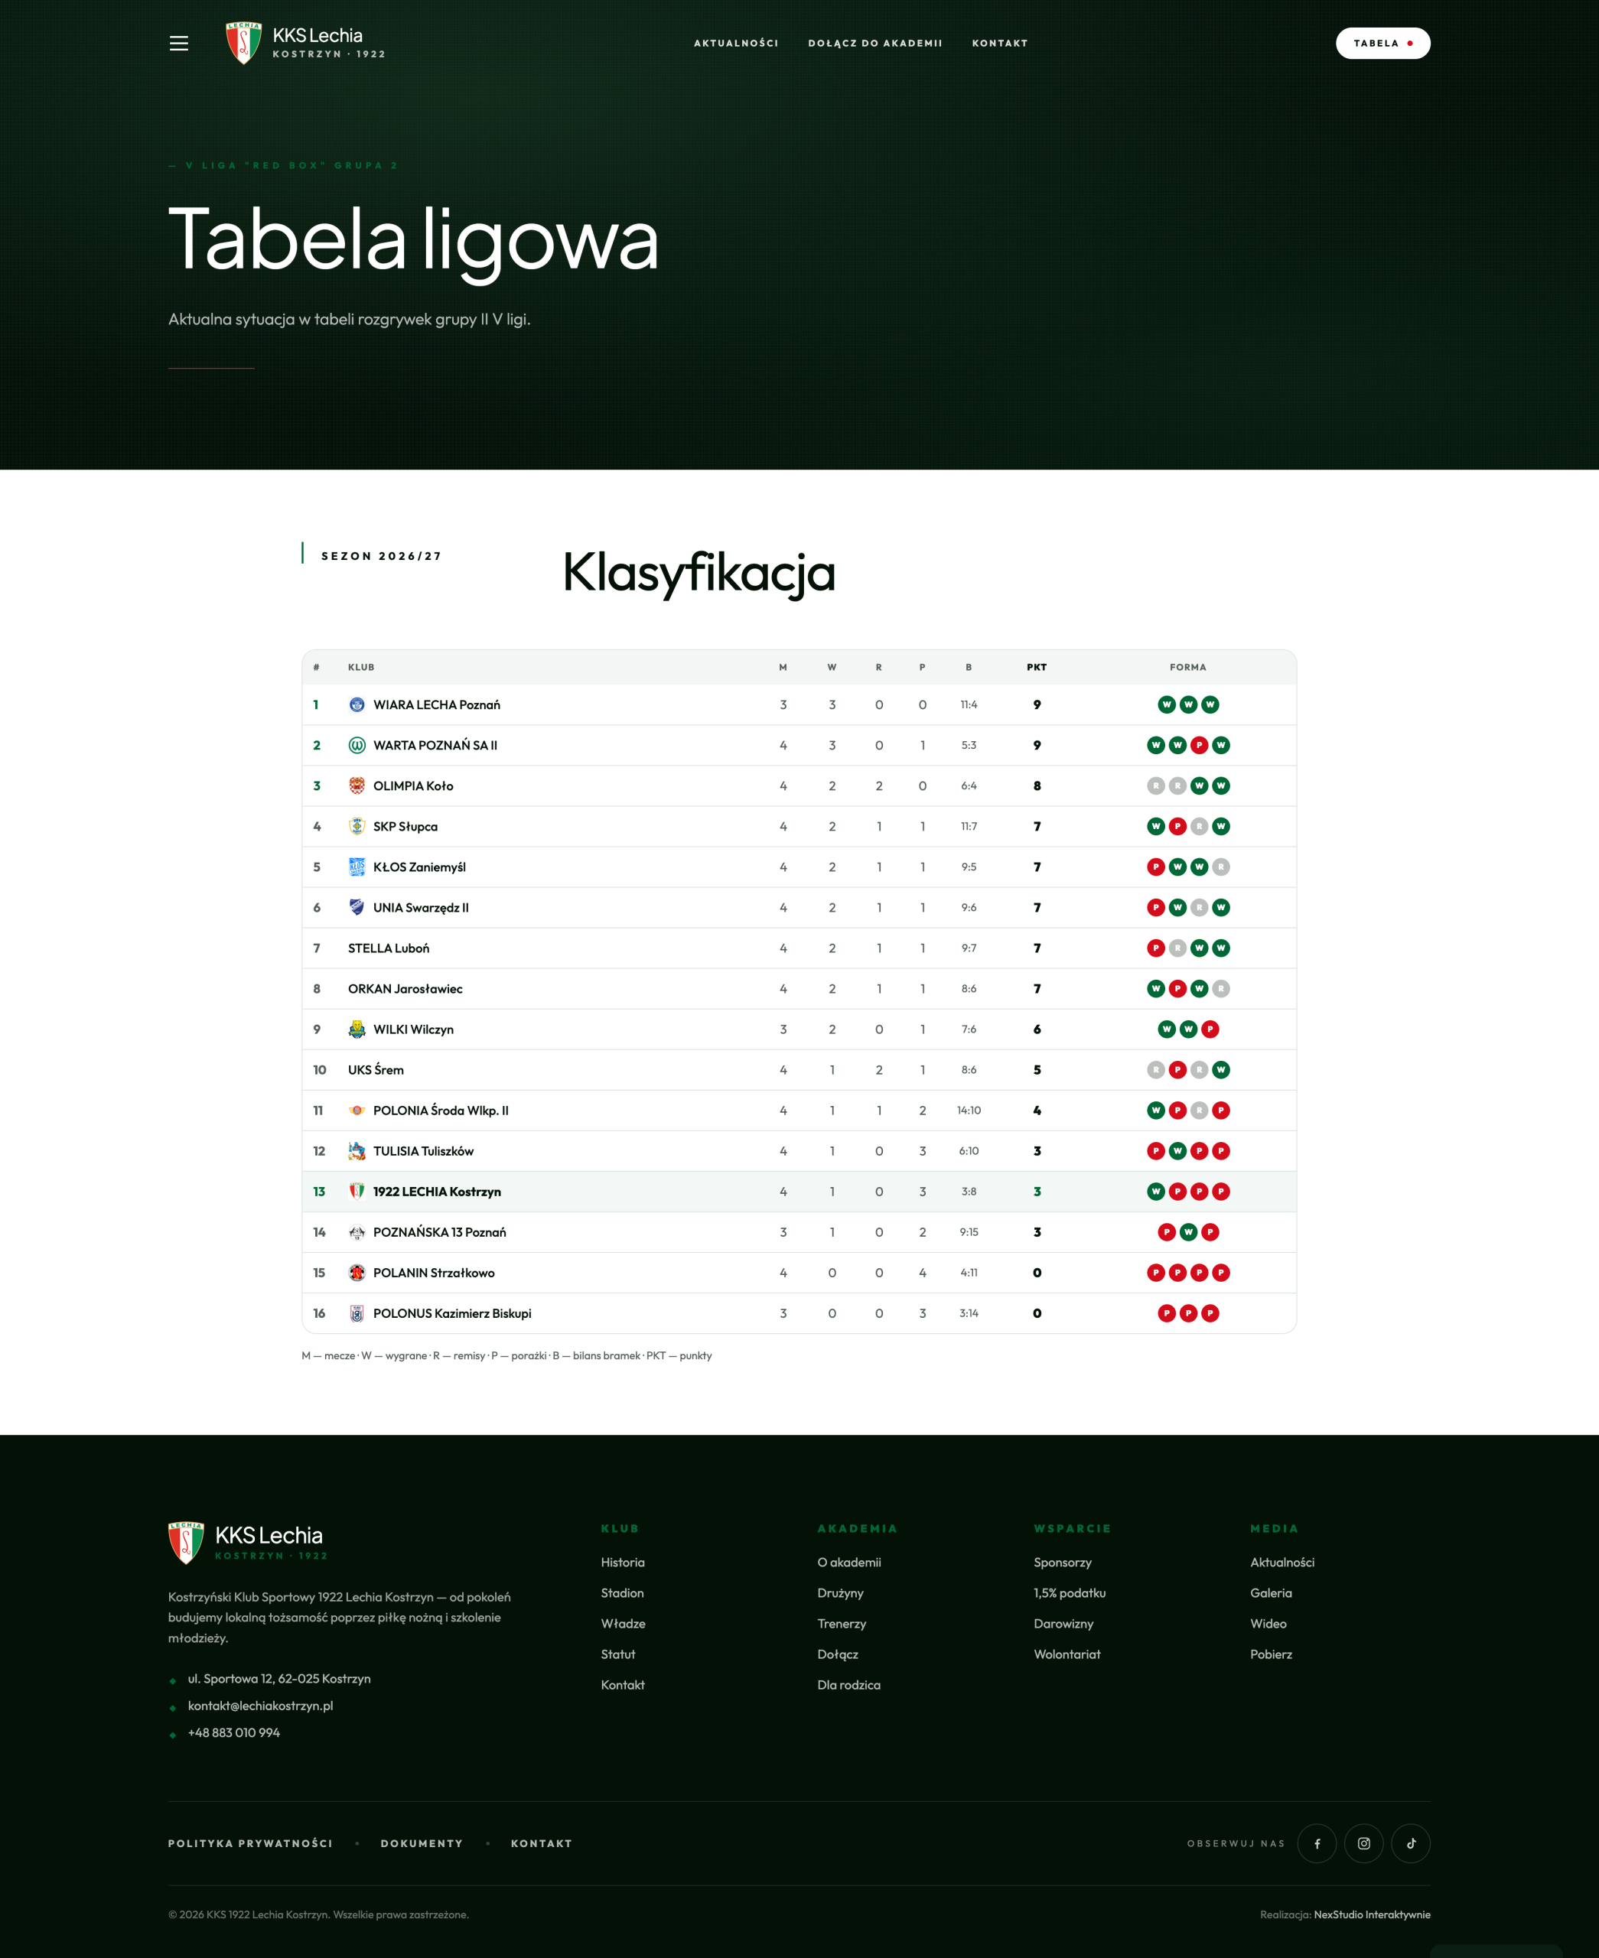Click the POLANIN Strzałkowo club crest
Screen dimensions: 1599x1958
[x=357, y=1272]
